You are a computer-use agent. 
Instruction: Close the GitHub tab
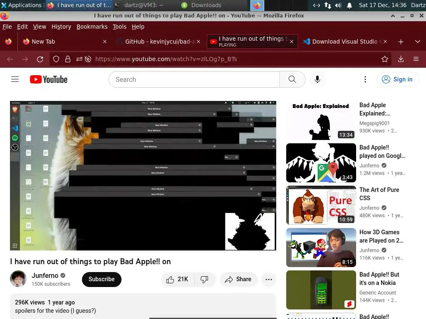pyautogui.click(x=198, y=42)
